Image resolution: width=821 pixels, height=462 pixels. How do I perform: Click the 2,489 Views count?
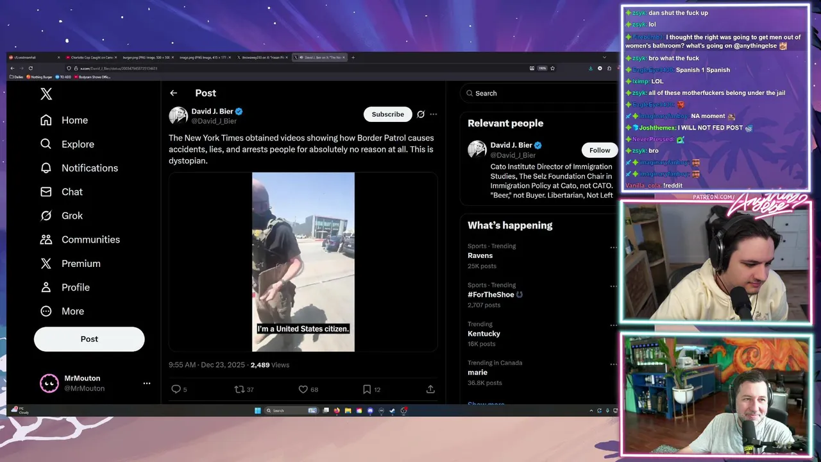270,365
